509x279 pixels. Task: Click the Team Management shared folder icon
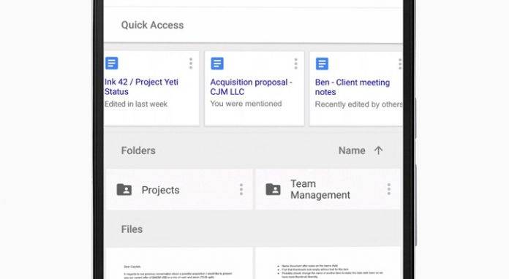(x=273, y=189)
